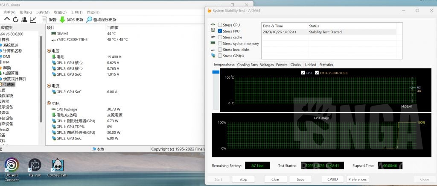
Task: Open the 工具(T) menu
Action: coord(77,12)
